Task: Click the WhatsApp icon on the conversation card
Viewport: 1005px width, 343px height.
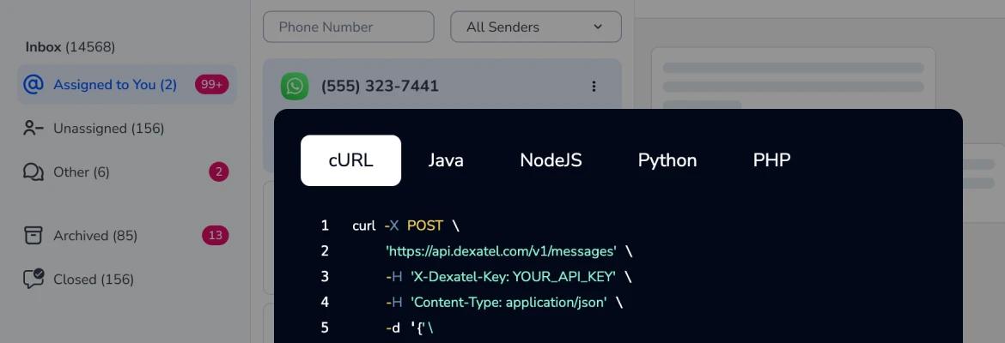Action: (x=295, y=87)
